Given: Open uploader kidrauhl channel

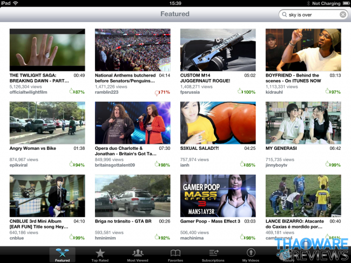Looking at the screenshot, I should [274, 92].
